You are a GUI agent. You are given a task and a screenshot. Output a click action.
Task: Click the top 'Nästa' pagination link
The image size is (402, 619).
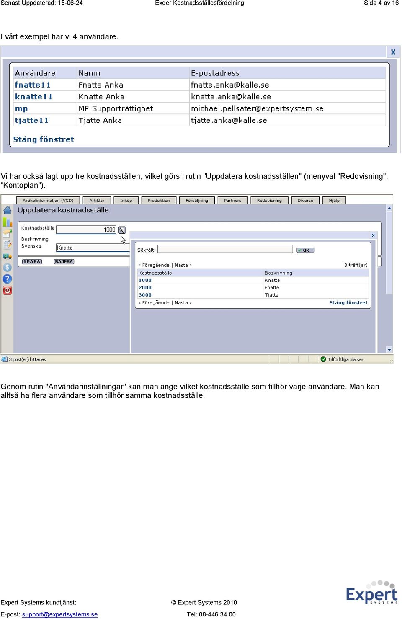[183, 265]
